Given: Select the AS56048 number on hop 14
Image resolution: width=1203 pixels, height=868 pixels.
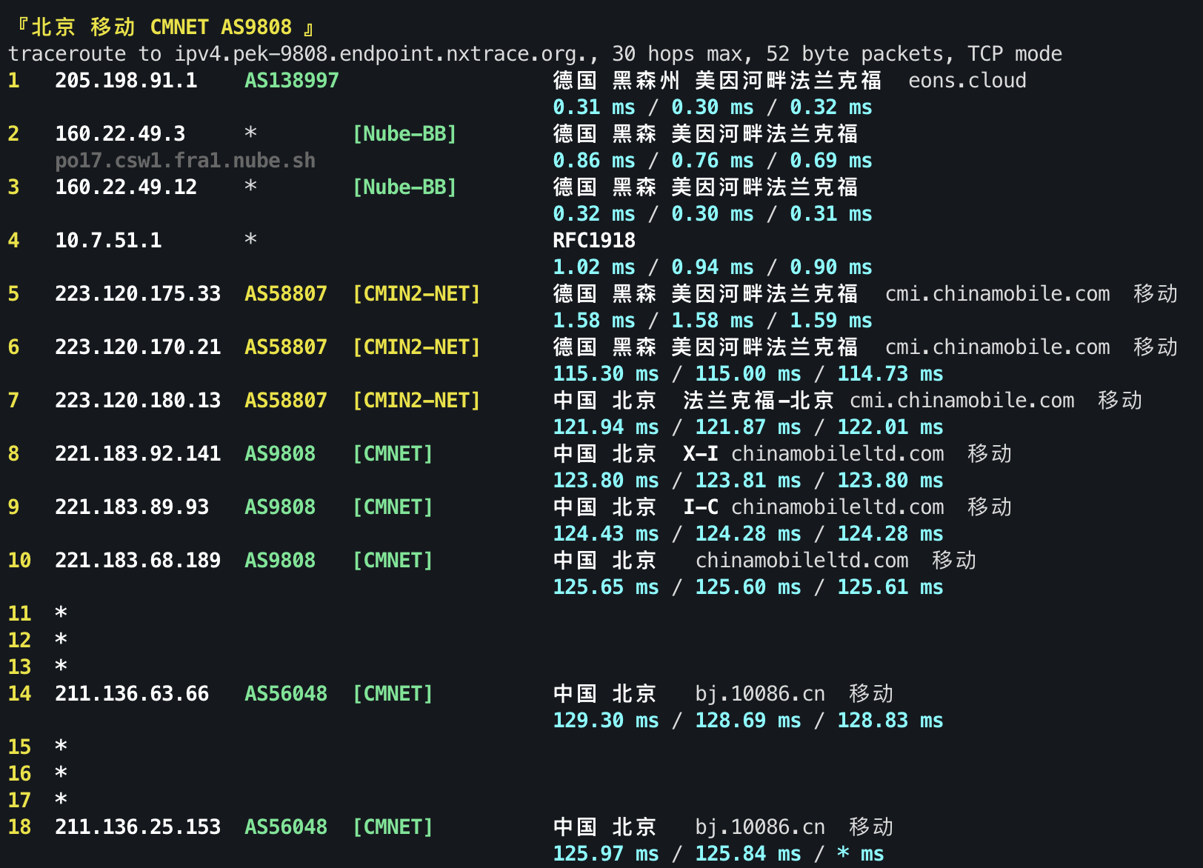Looking at the screenshot, I should [285, 694].
